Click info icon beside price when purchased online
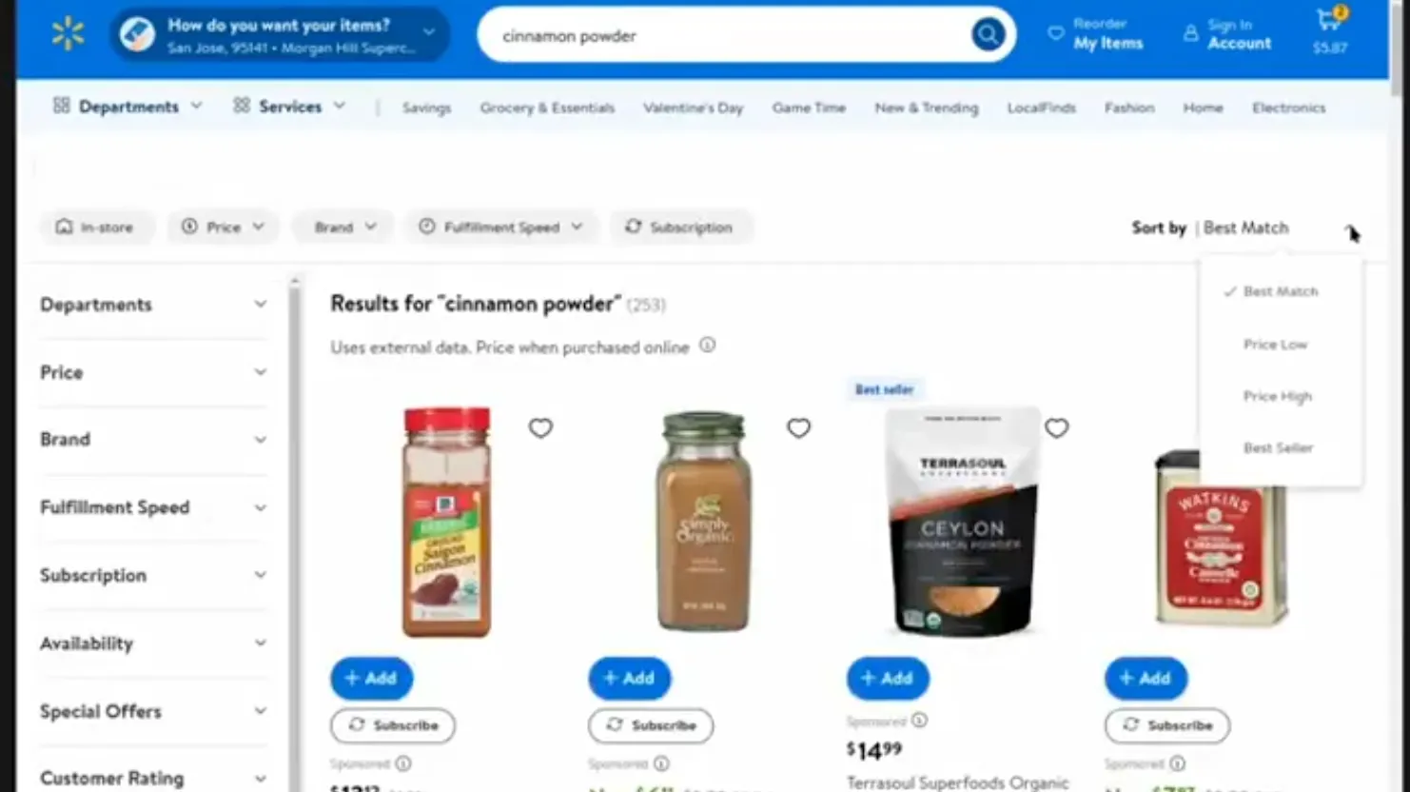Screen dimensions: 1410x792 coord(707,346)
